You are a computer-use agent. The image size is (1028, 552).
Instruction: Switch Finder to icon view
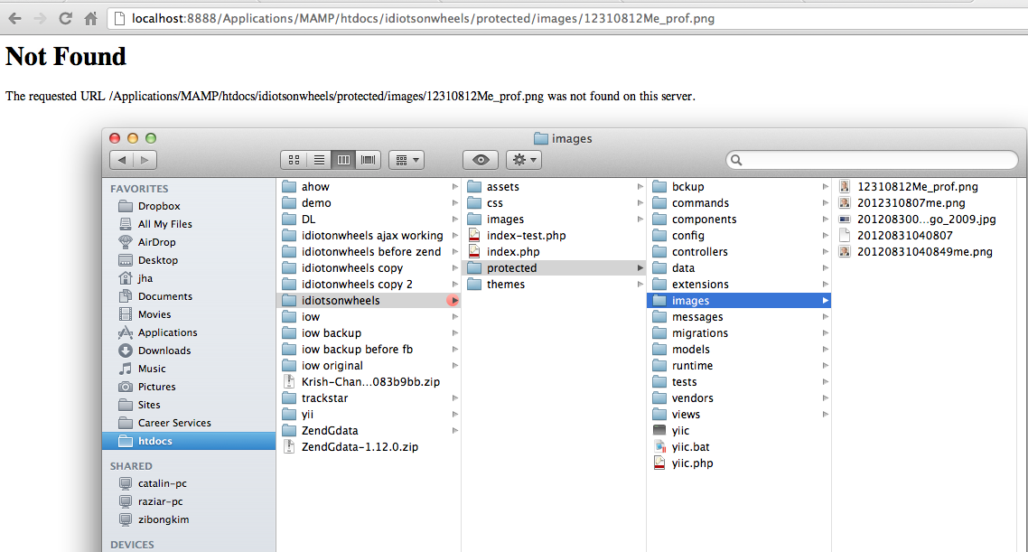[294, 159]
